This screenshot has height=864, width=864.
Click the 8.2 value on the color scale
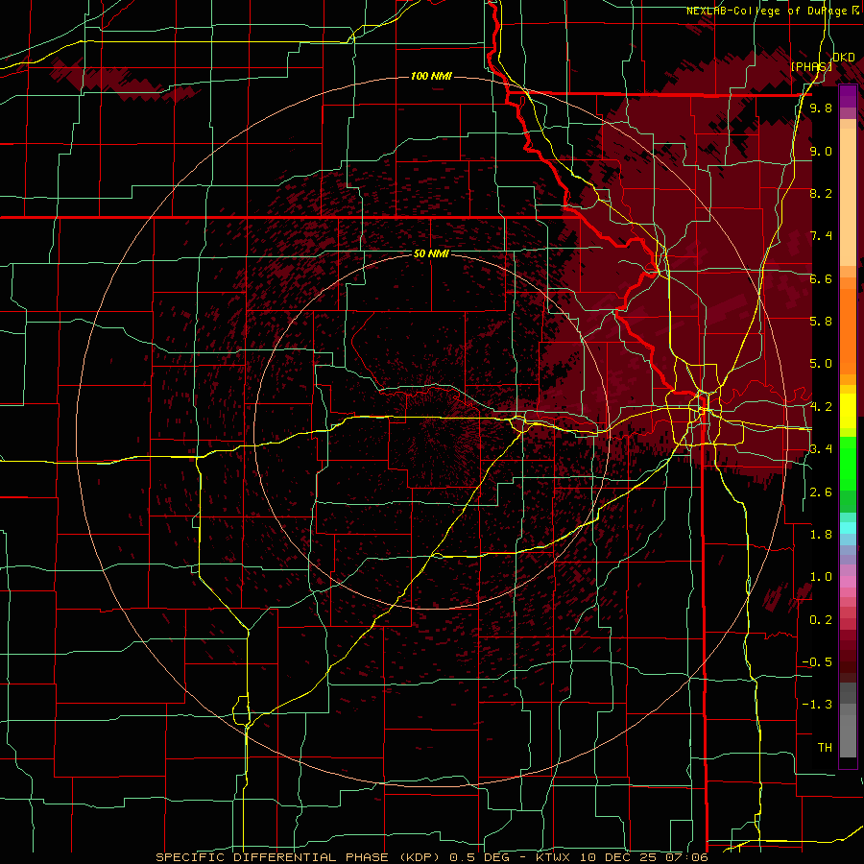pos(821,194)
